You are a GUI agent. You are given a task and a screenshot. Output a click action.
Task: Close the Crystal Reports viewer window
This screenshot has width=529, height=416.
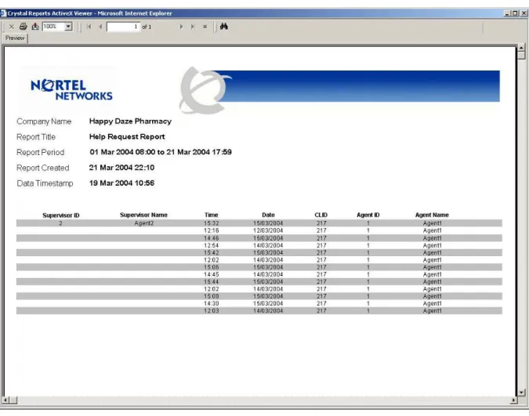point(524,13)
